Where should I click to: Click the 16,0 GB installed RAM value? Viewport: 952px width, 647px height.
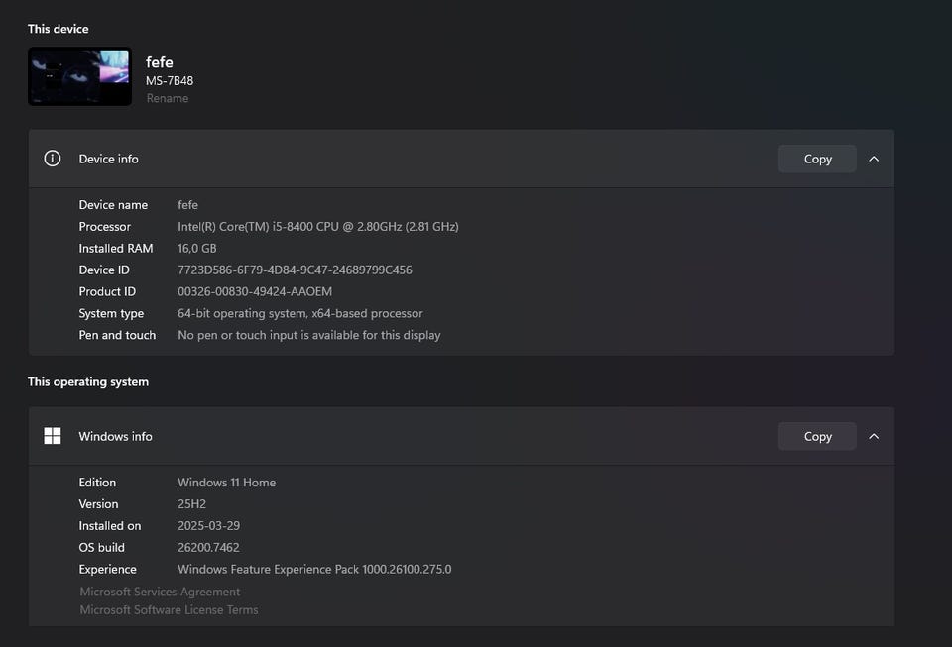coord(196,249)
